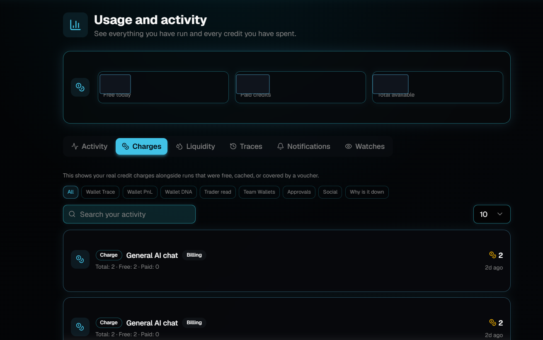Click the Paid credits card
543x340 pixels.
tap(301, 87)
